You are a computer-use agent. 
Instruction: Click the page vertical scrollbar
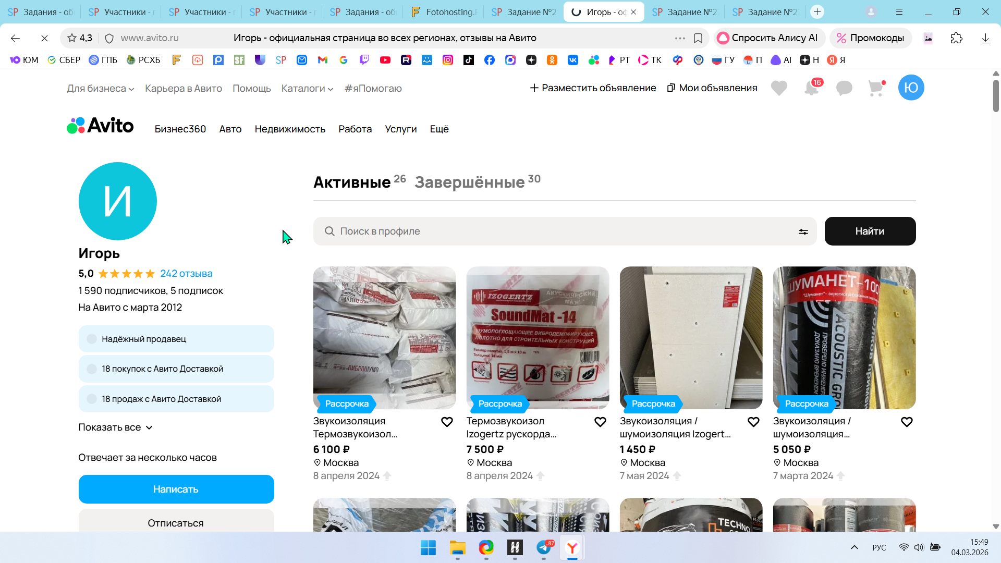(996, 96)
